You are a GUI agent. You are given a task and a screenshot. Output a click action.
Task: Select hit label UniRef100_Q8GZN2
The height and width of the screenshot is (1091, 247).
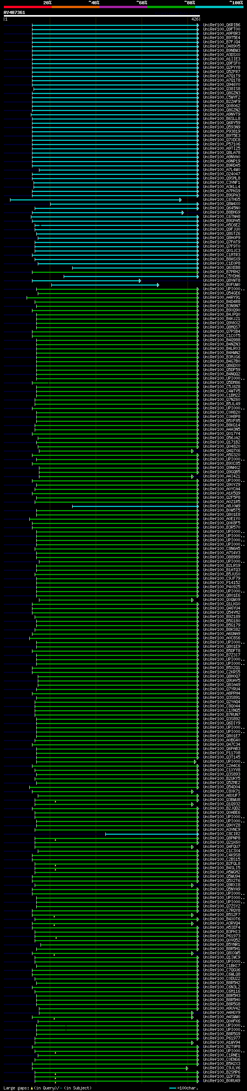click(x=221, y=110)
